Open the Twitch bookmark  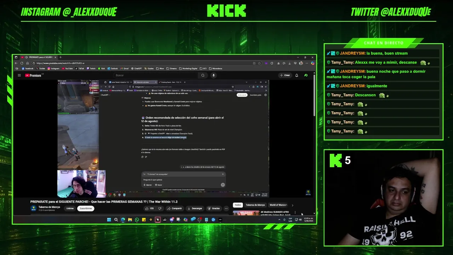click(x=91, y=68)
